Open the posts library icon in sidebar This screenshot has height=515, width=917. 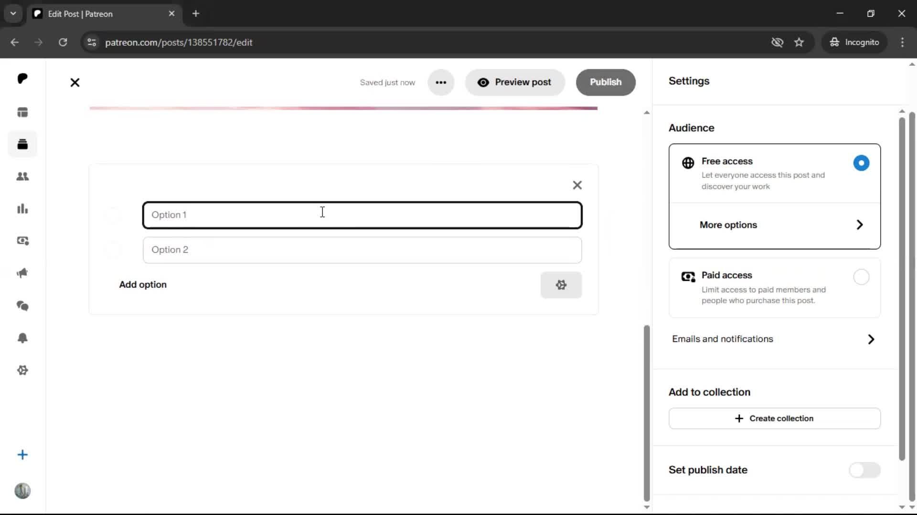22,144
